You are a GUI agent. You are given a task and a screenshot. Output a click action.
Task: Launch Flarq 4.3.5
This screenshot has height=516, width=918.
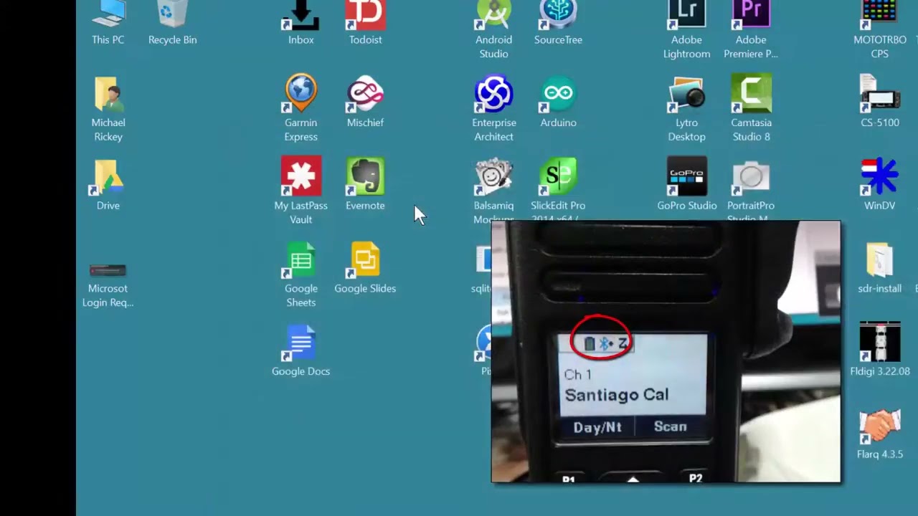click(x=879, y=433)
